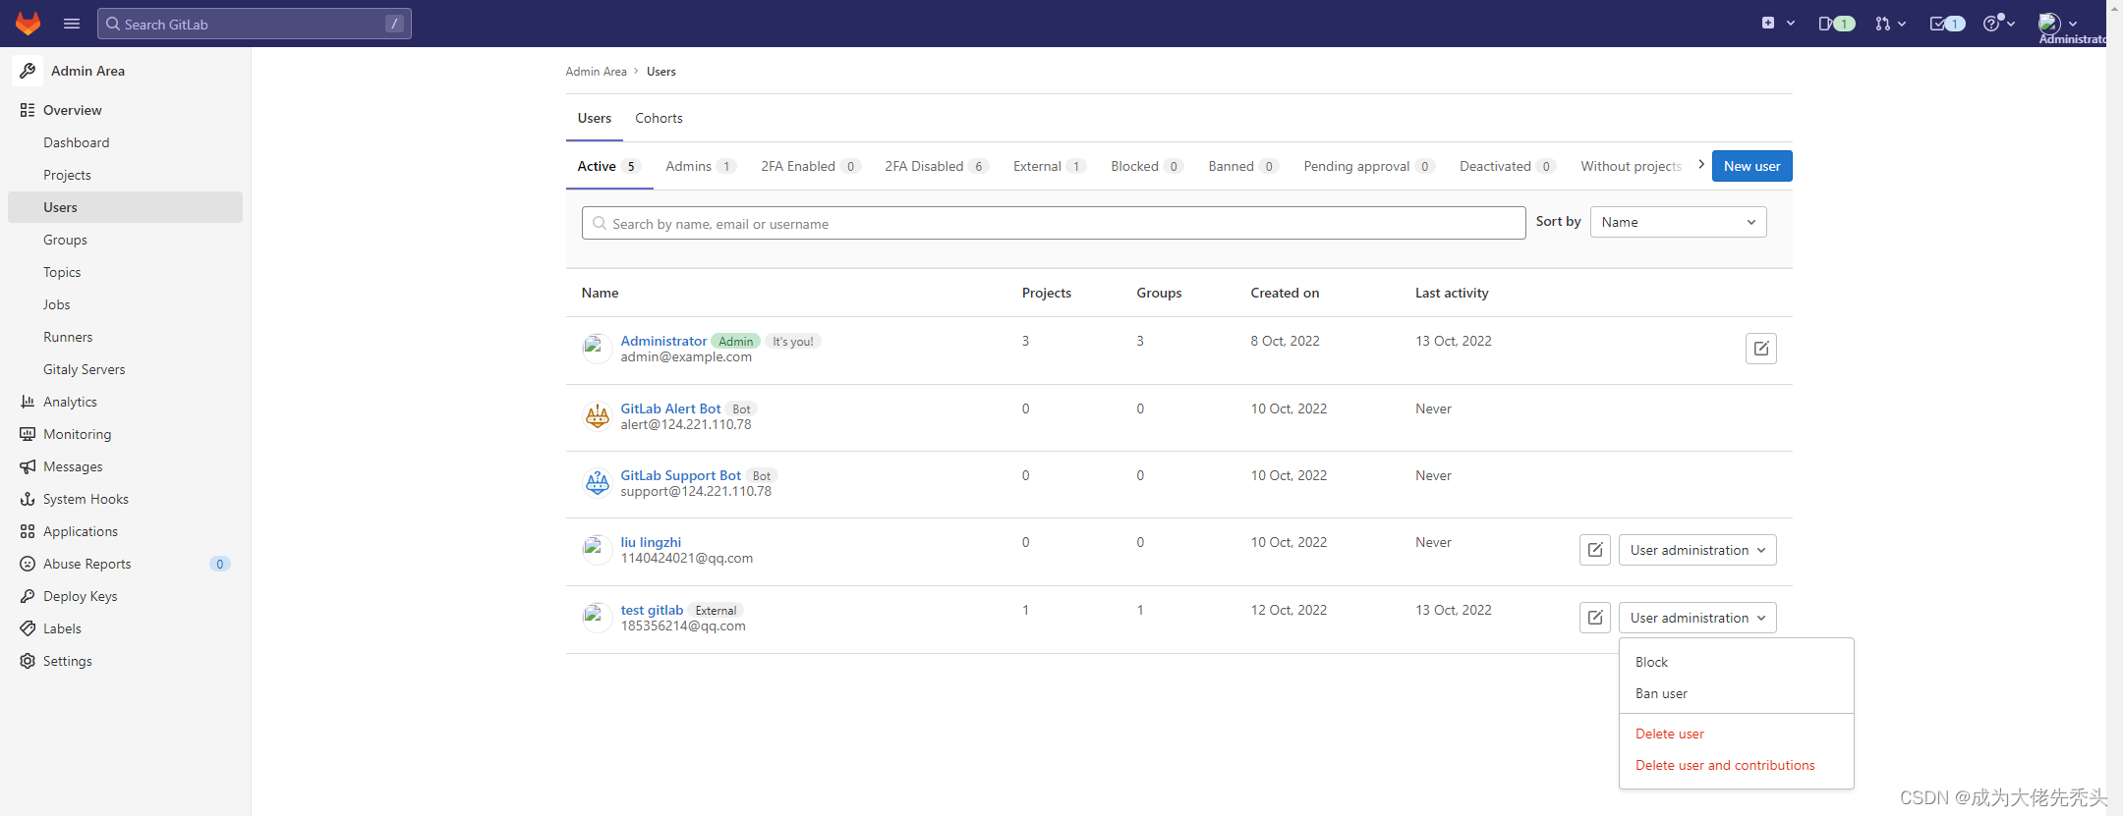
Task: Edit test gitlab via pencil icon
Action: tap(1595, 618)
